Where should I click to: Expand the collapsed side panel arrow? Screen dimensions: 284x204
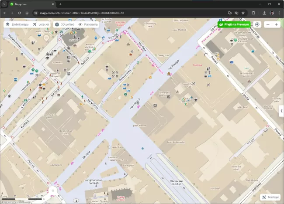[x=281, y=111]
